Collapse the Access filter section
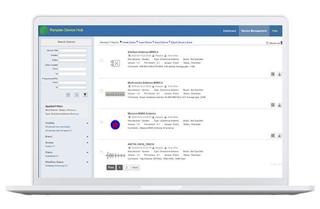This screenshot has height=209, width=320. point(87,143)
